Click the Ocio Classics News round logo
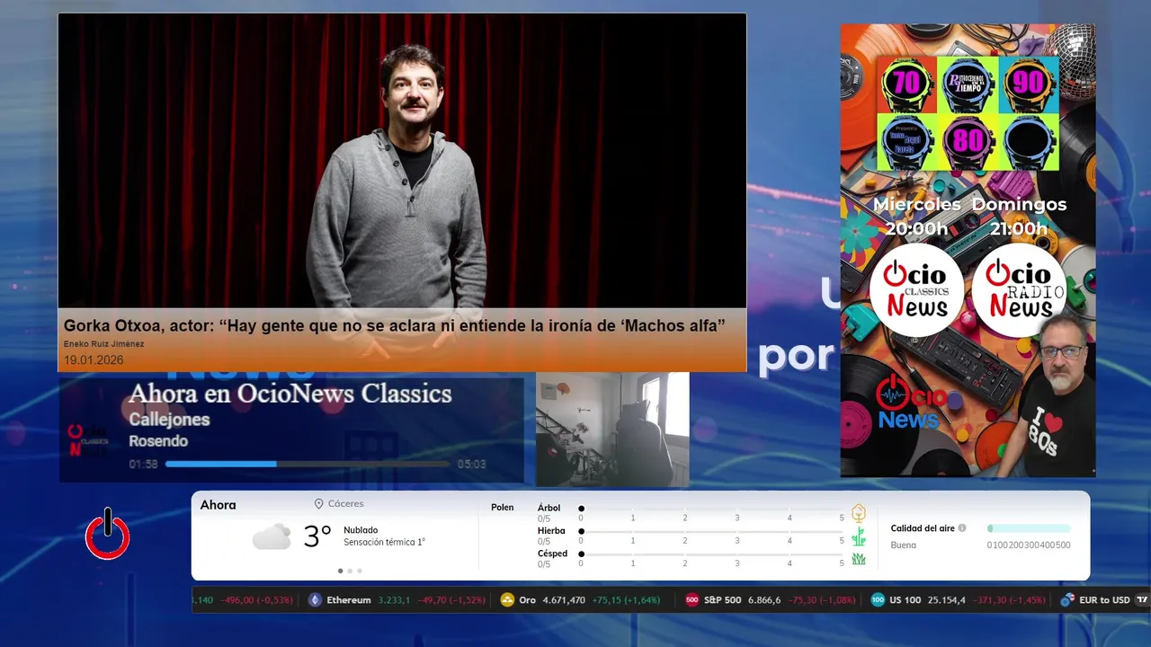Image resolution: width=1151 pixels, height=647 pixels. [916, 290]
